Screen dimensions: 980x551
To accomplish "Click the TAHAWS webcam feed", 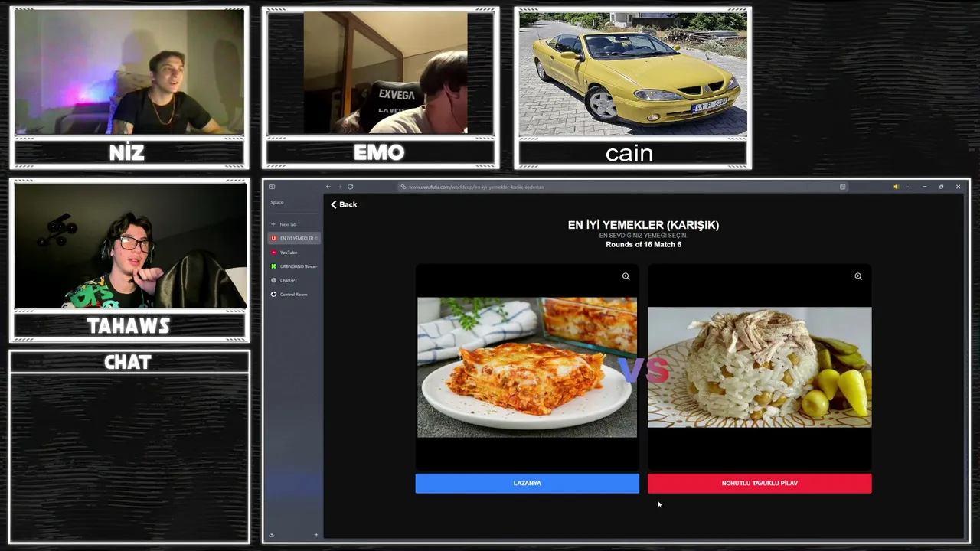I will pos(130,246).
